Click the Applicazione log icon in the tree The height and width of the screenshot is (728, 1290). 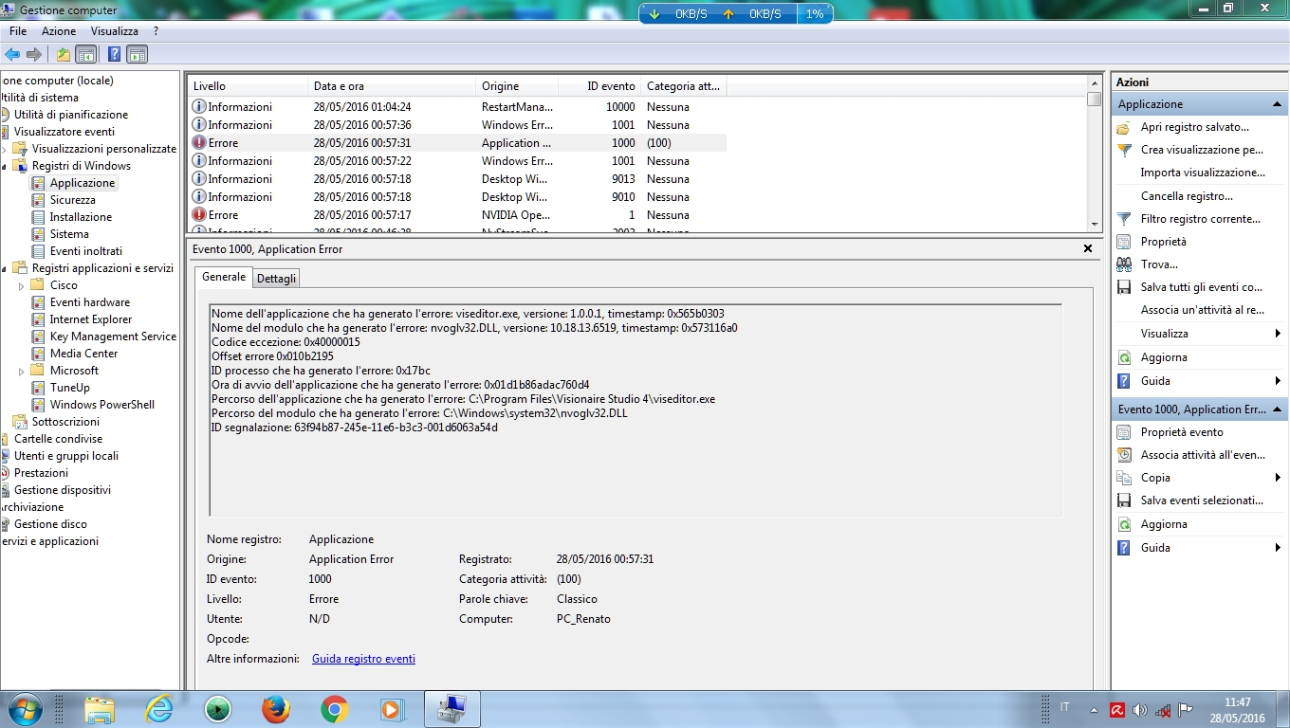(38, 183)
